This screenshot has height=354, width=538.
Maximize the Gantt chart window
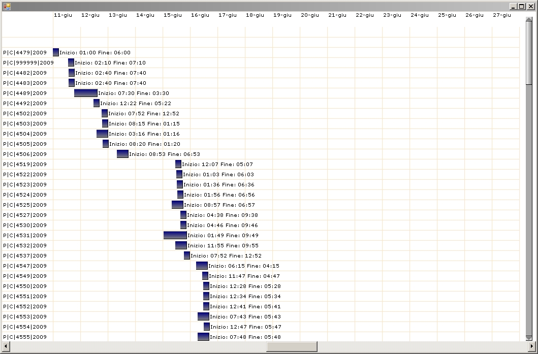tap(522, 7)
